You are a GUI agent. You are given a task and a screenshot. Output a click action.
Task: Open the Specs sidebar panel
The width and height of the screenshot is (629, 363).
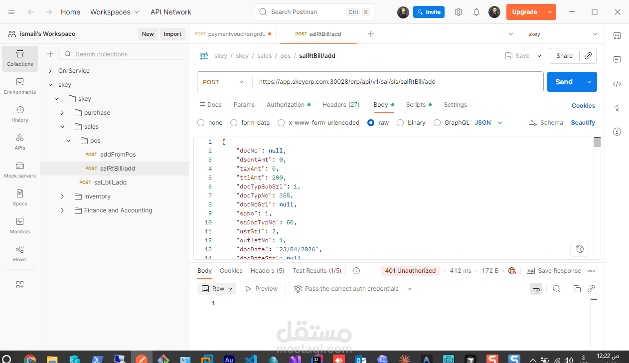(x=20, y=198)
